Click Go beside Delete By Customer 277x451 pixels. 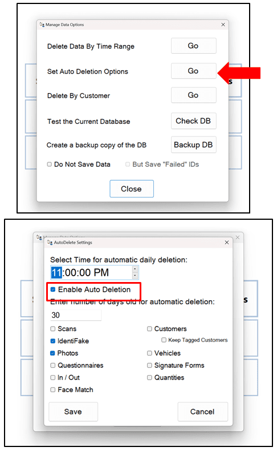pos(193,95)
